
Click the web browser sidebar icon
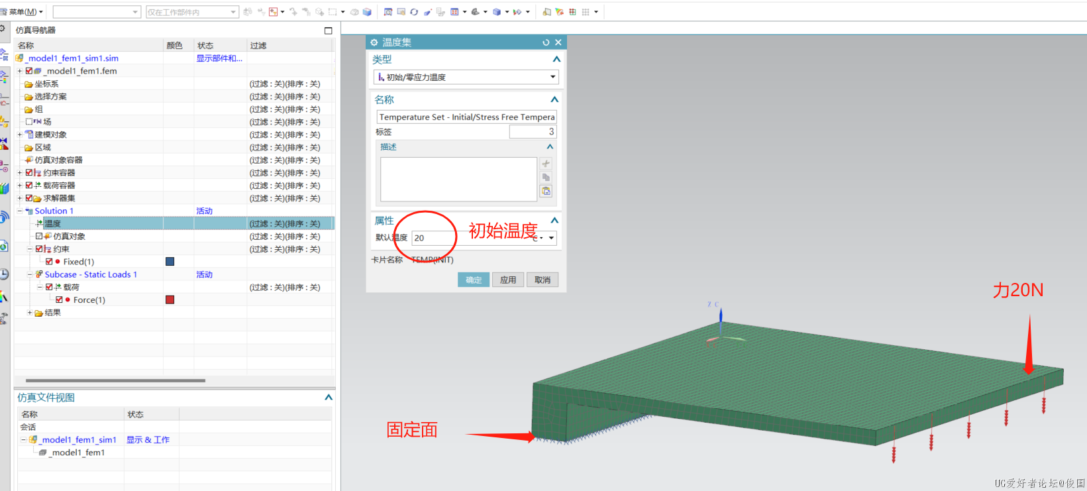(x=5, y=246)
